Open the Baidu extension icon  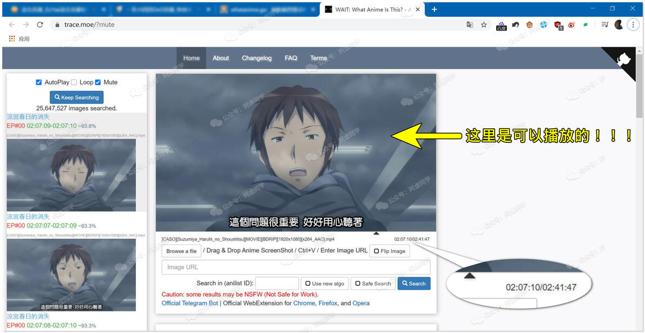[x=502, y=25]
